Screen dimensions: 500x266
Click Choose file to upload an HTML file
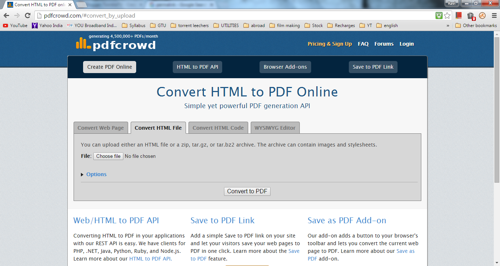(108, 156)
